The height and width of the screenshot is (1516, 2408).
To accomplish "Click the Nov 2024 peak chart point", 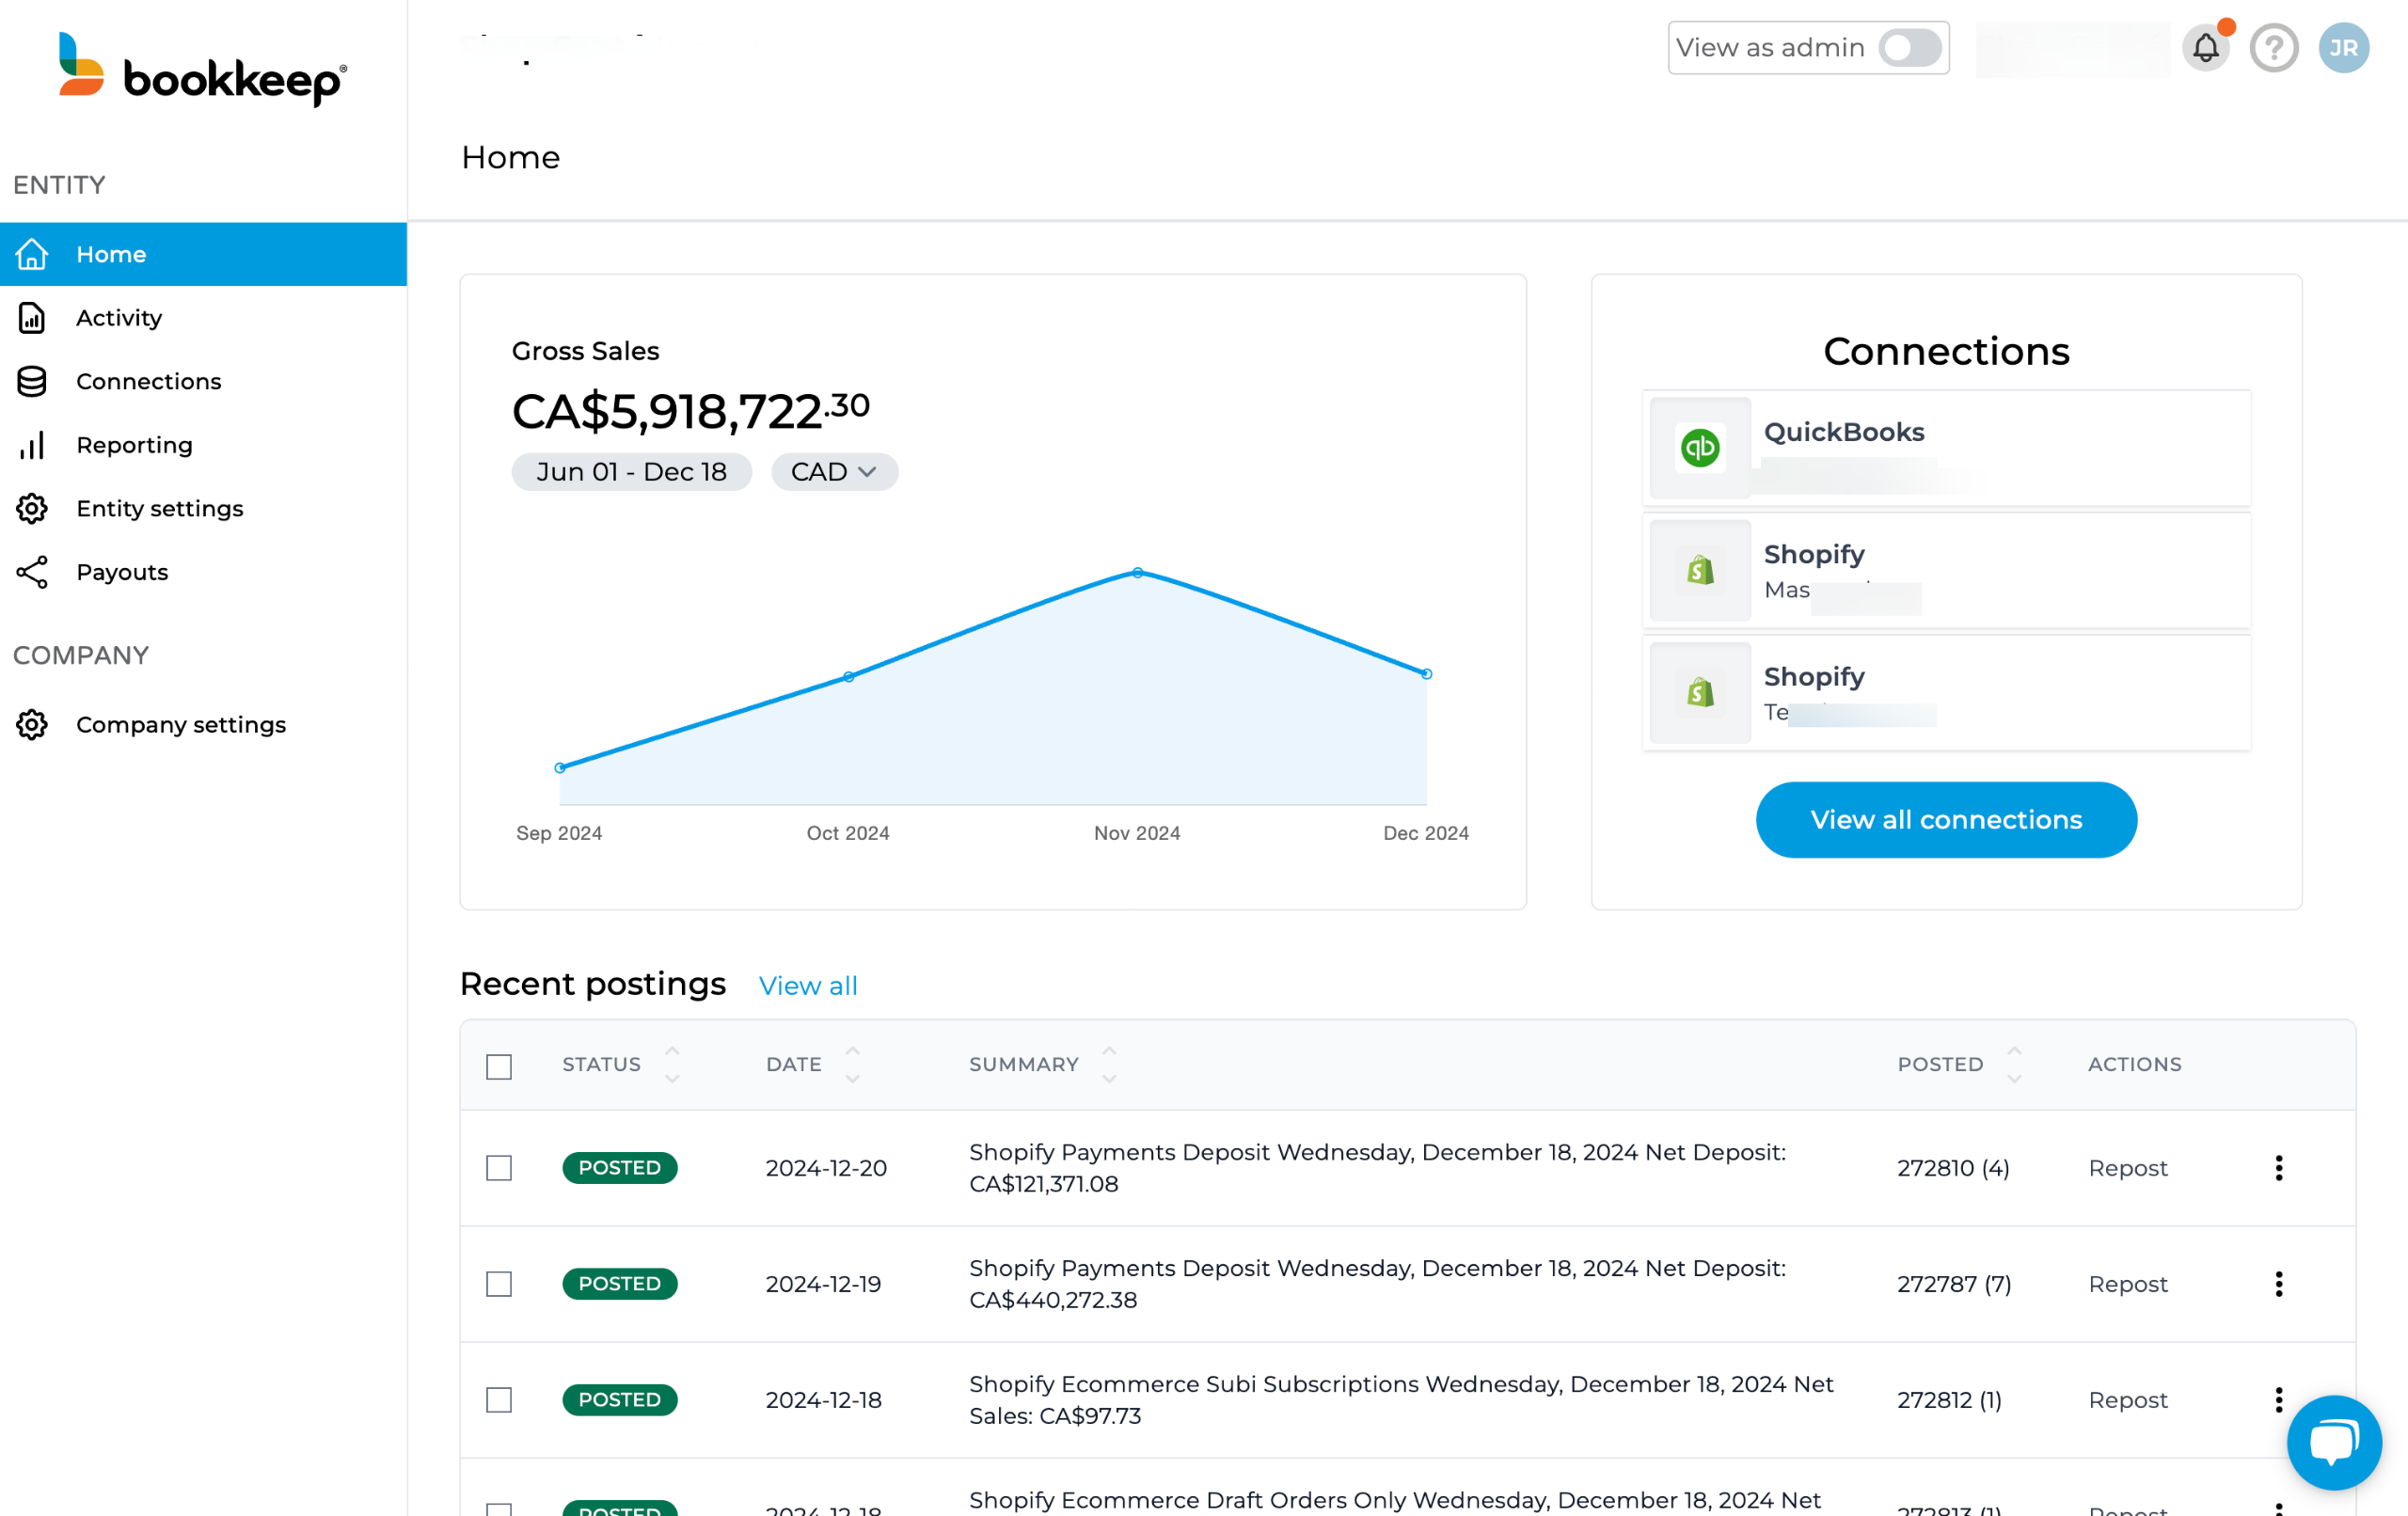I will [1137, 573].
